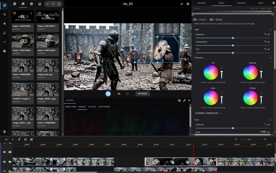Mute the speaker of the empty upper track
Image resolution: width=276 pixels, height=173 pixels.
pyautogui.click(x=5, y=152)
